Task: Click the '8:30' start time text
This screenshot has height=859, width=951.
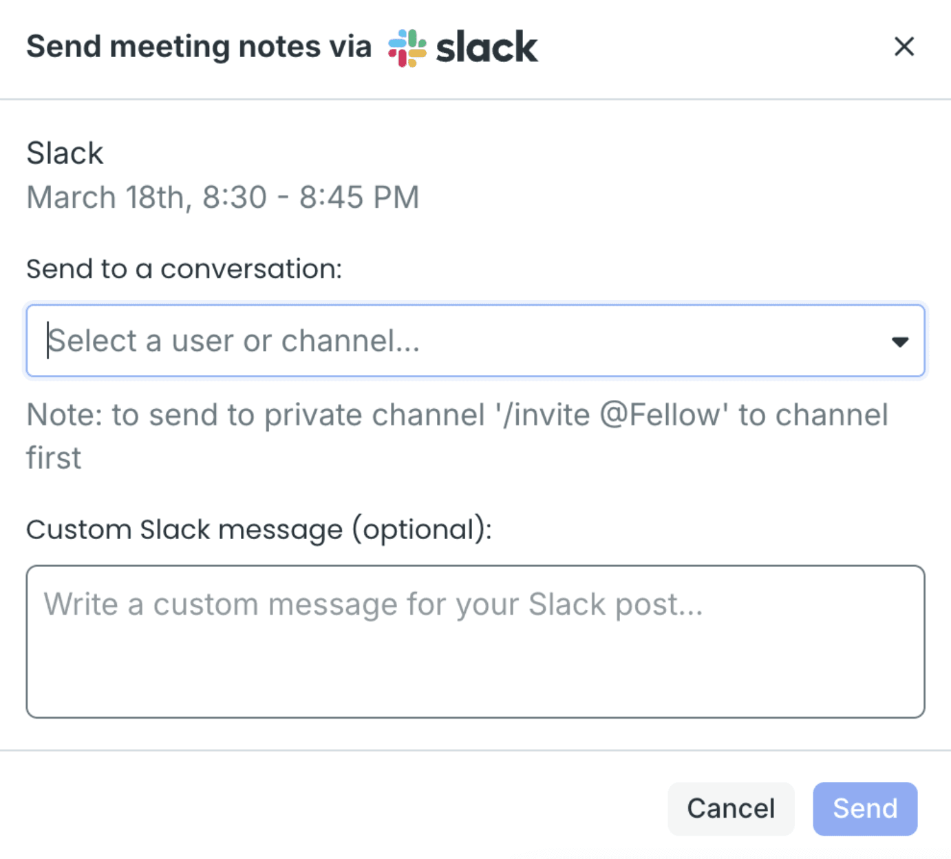Action: point(234,198)
